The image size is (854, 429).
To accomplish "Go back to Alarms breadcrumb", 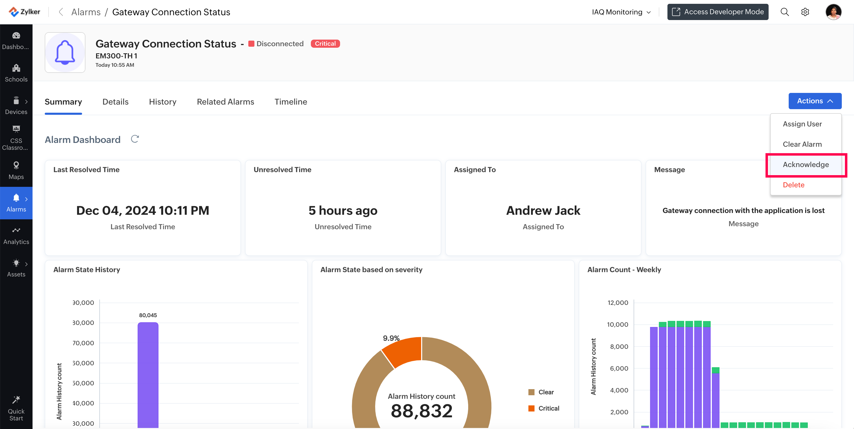I will pos(86,12).
